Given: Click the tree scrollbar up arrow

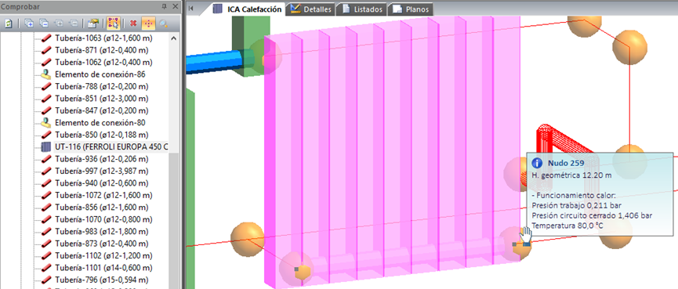Looking at the screenshot, I should [174, 38].
